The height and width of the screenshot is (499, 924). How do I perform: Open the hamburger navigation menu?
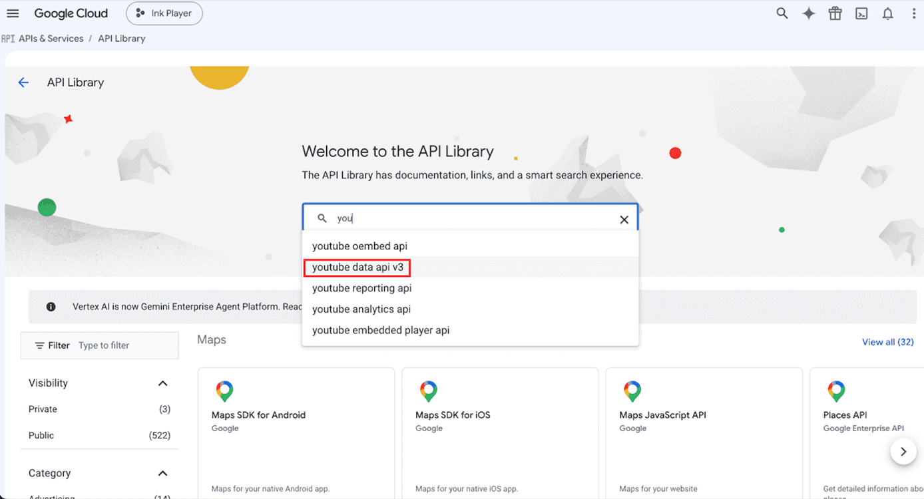coord(13,13)
